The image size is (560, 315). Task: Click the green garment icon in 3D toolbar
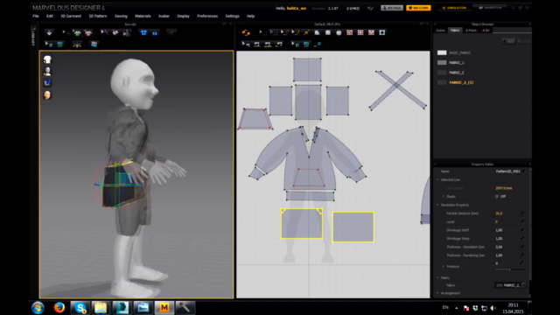(77, 32)
